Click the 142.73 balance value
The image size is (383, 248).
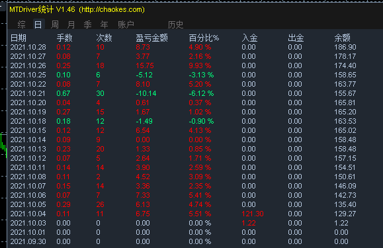[345, 196]
